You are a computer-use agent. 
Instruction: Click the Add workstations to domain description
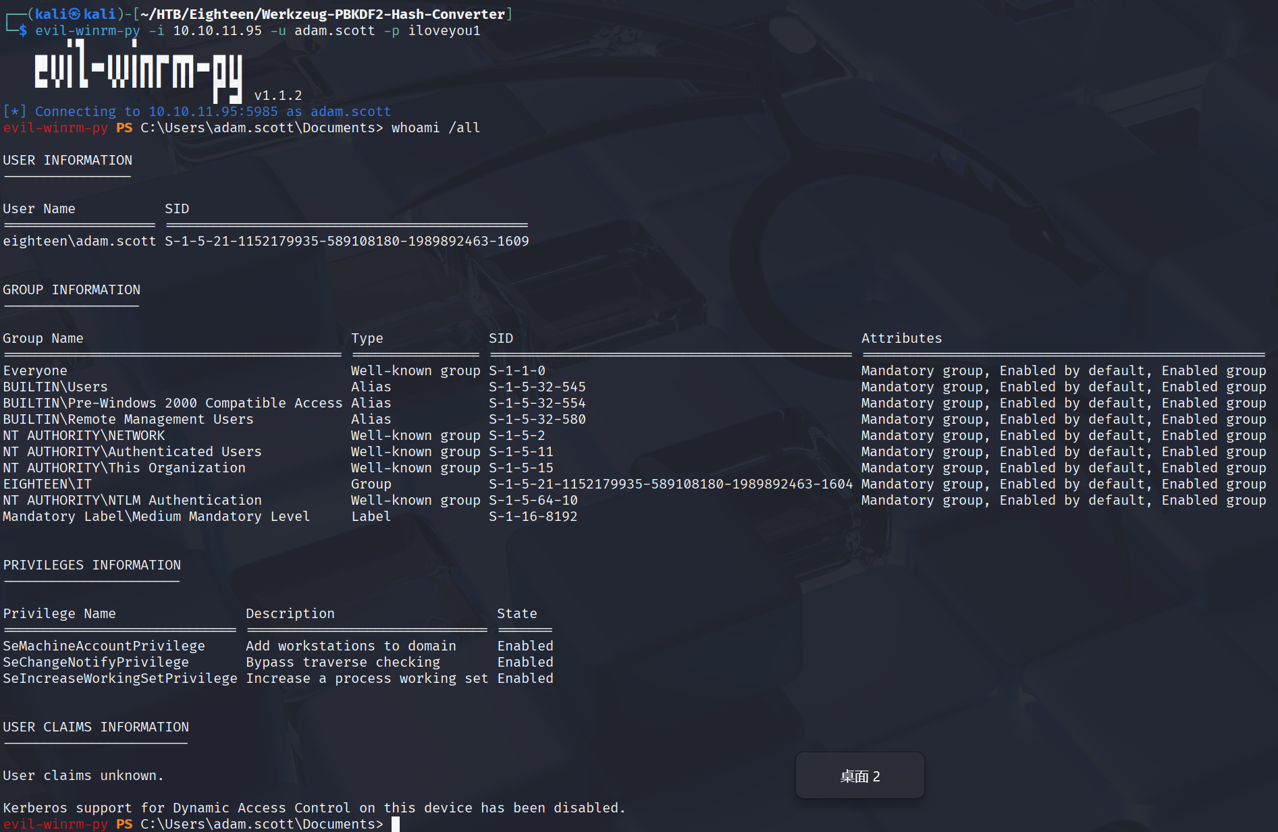point(351,646)
